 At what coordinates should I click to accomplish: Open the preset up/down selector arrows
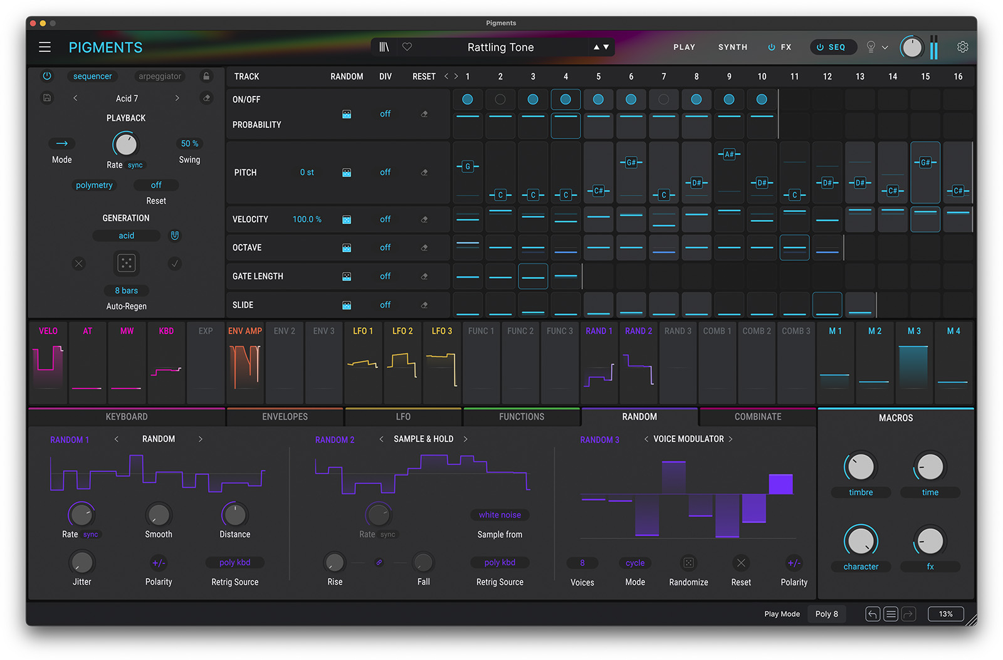click(x=601, y=47)
